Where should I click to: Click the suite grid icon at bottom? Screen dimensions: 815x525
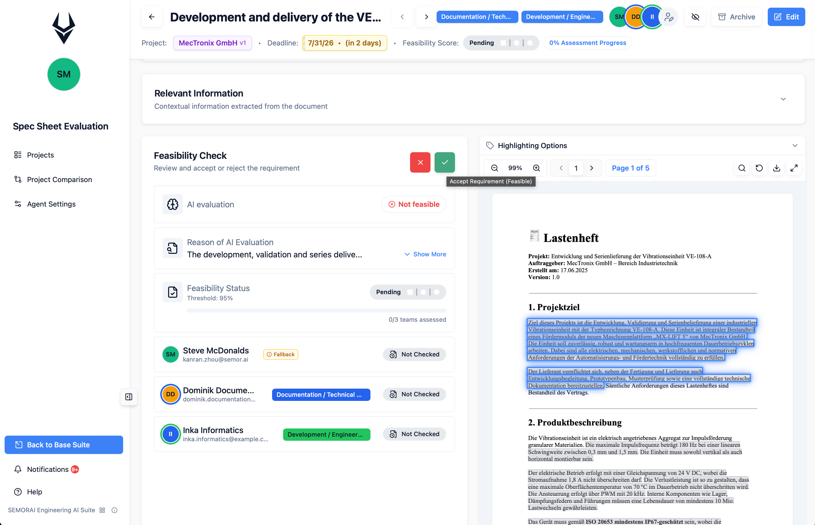pyautogui.click(x=102, y=510)
